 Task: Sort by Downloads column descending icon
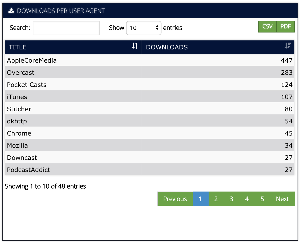287,46
